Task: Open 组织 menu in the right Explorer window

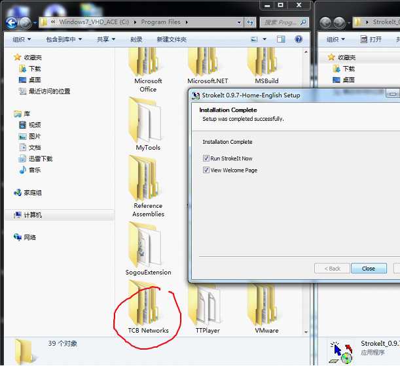Action: pyautogui.click(x=336, y=39)
